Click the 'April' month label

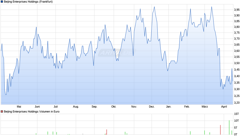[x=224, y=107]
